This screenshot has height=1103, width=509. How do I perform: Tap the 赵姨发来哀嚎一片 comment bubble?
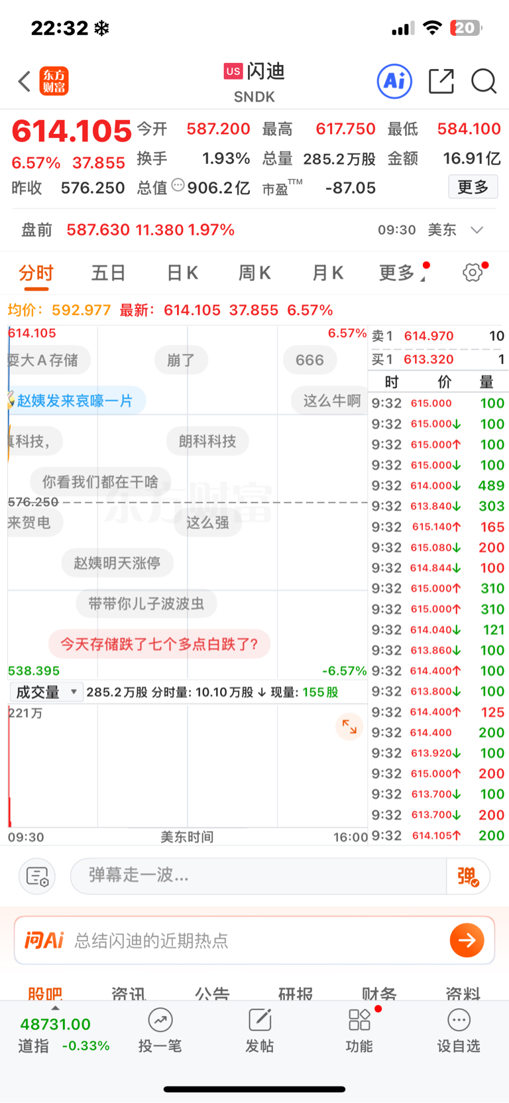point(75,401)
